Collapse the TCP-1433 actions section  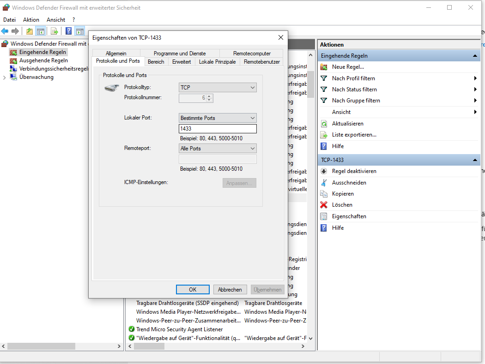(x=474, y=160)
